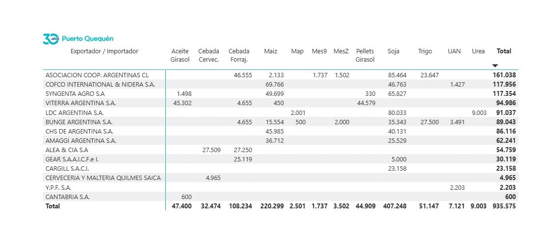Click the Trigo value 23.647
Image resolution: width=540 pixels, height=248 pixels.
[x=430, y=75]
